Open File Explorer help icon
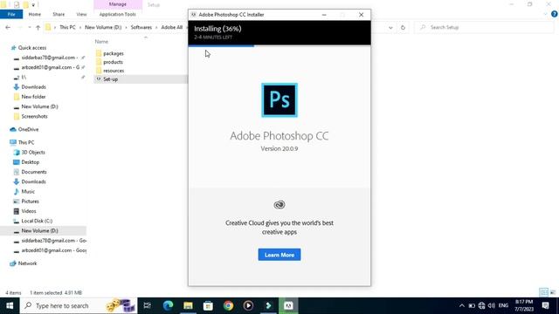The image size is (559, 314). 554,14
